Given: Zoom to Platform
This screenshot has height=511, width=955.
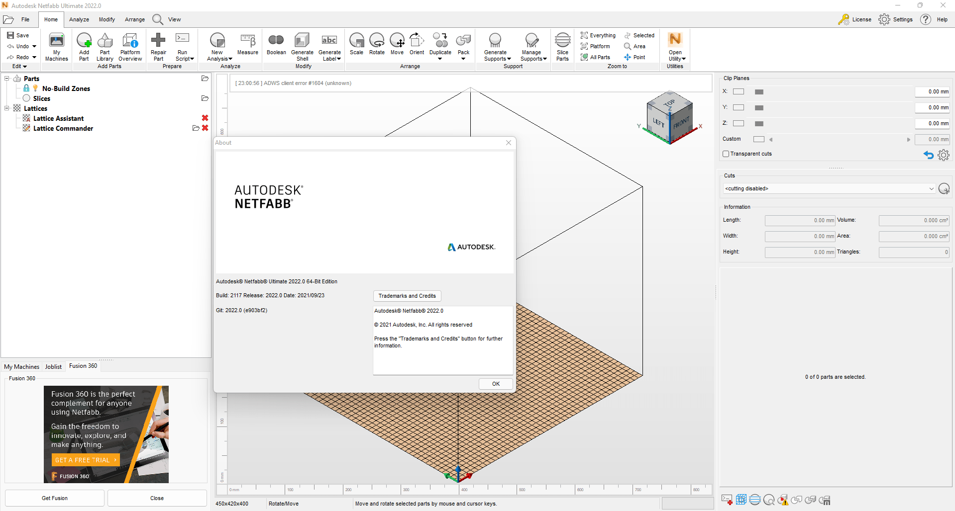Looking at the screenshot, I should pyautogui.click(x=595, y=46).
